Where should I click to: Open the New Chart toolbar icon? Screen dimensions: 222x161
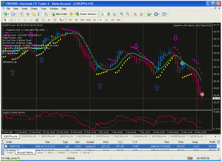pyautogui.click(x=5, y=14)
